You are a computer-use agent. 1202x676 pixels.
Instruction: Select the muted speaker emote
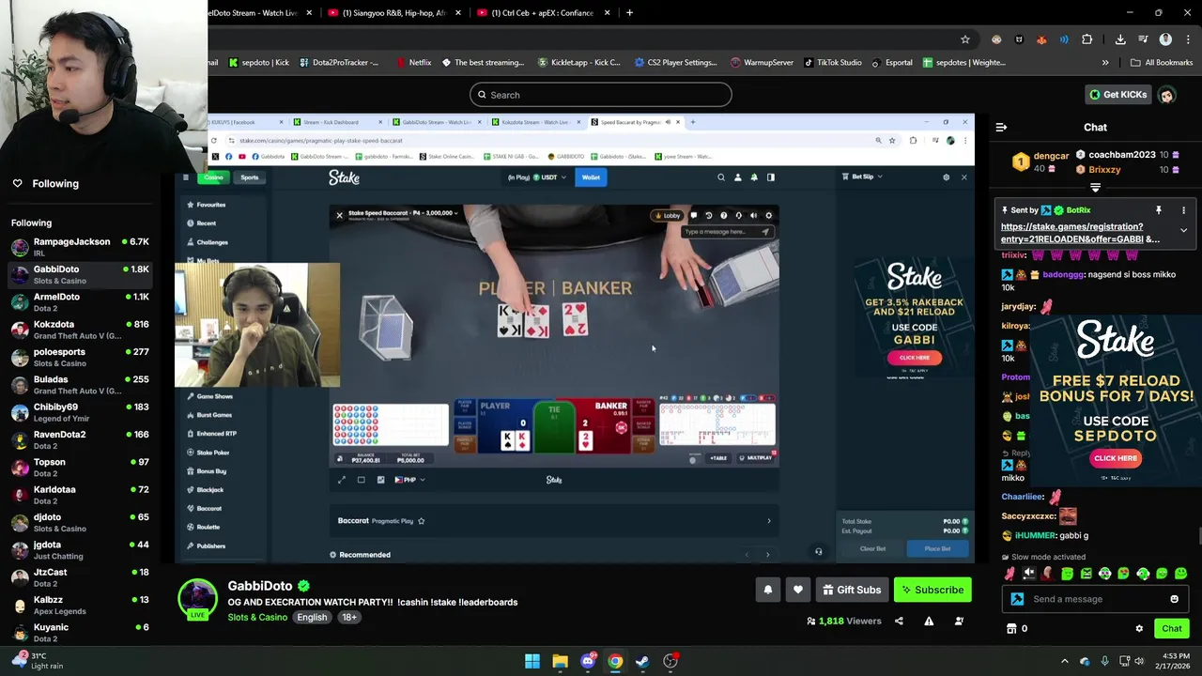[1028, 574]
